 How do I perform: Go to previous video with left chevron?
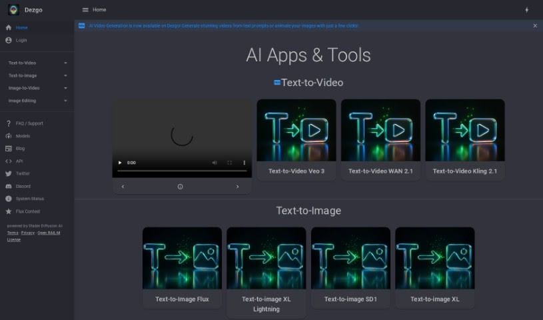pos(123,187)
